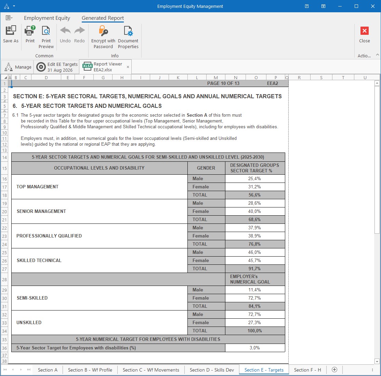Select column D header
381x376 pixels.
click(x=46, y=77)
